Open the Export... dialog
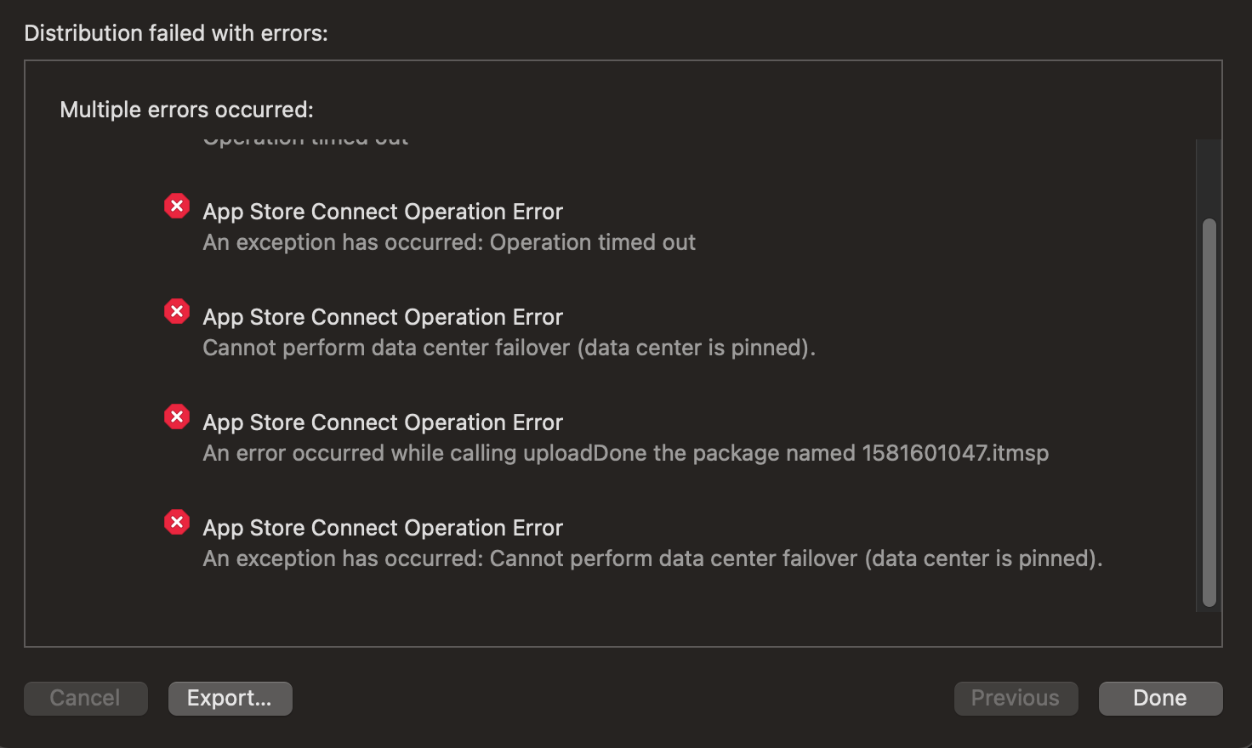Screen dimensions: 1252x748 [x=230, y=698]
